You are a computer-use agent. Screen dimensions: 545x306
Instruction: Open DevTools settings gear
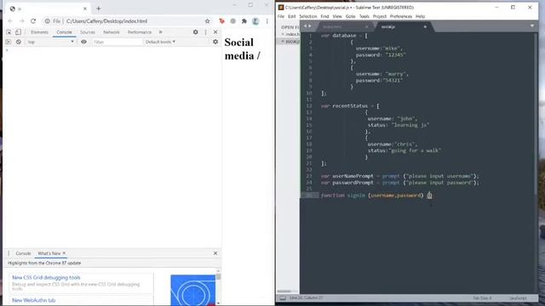click(x=195, y=32)
